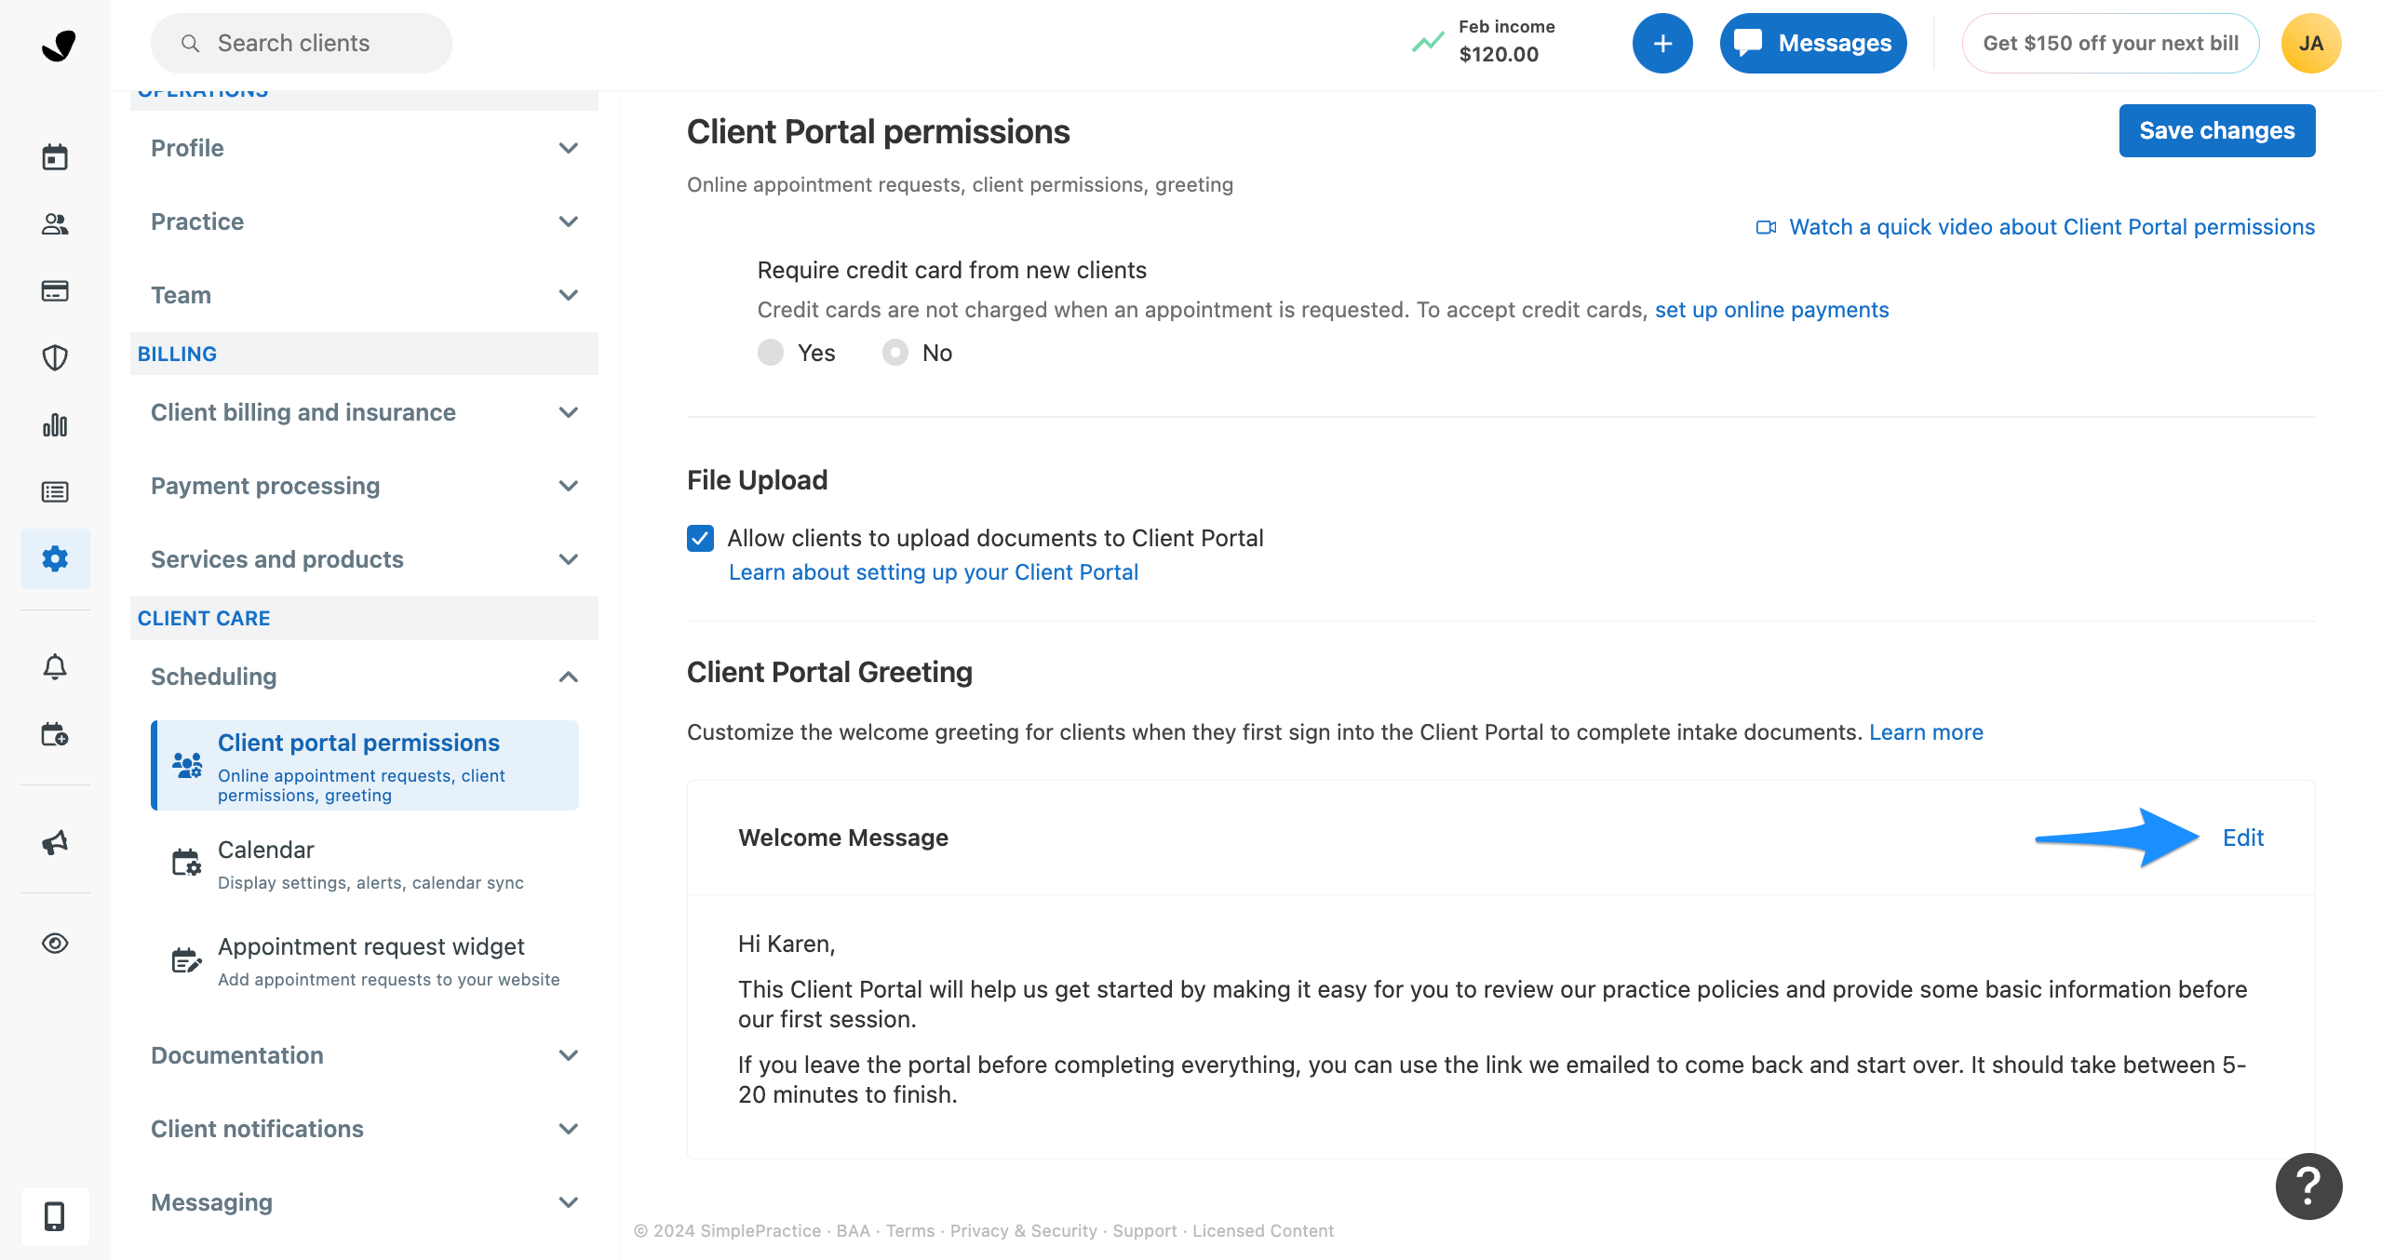Open the insurance shield sidebar icon
2381x1260 pixels.
pos(55,358)
